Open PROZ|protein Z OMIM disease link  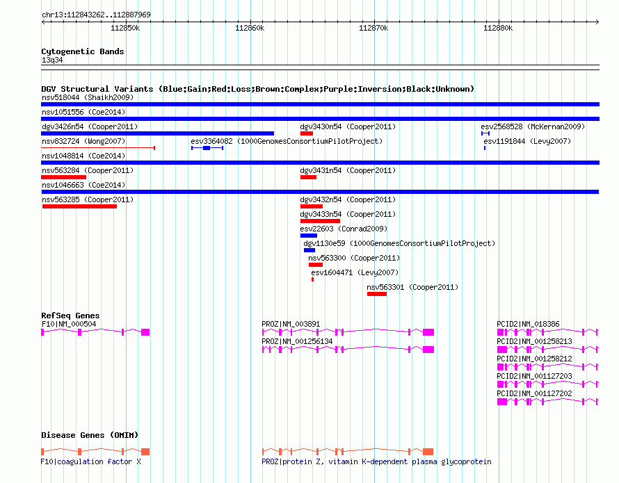(x=376, y=461)
